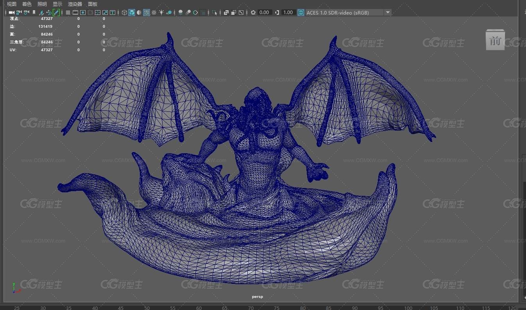This screenshot has width=526, height=310.
Task: Open the Camera Attributes icon
Action: (26, 13)
